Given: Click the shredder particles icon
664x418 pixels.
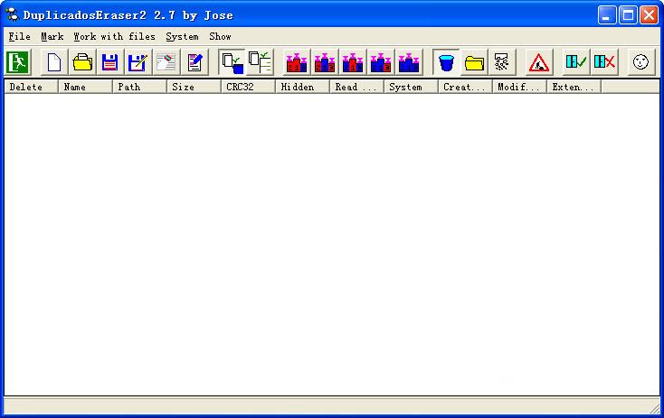Looking at the screenshot, I should pyautogui.click(x=502, y=62).
